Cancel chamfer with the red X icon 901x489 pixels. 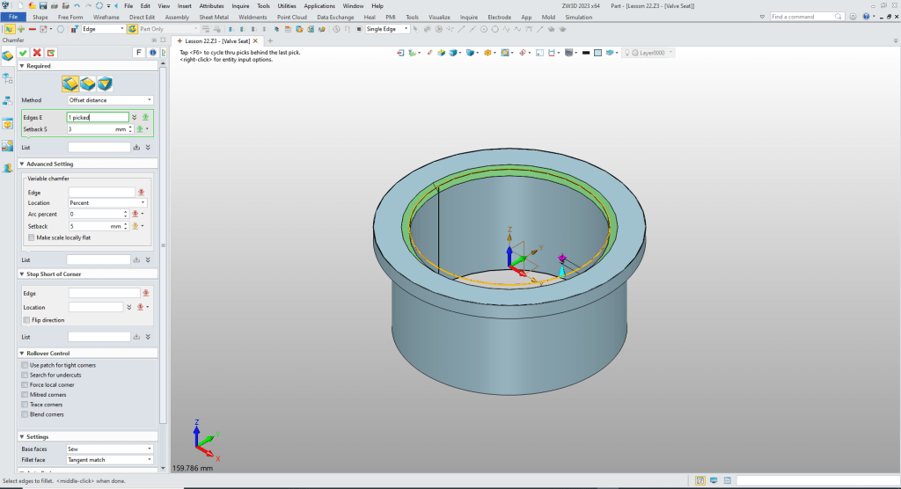(x=37, y=53)
